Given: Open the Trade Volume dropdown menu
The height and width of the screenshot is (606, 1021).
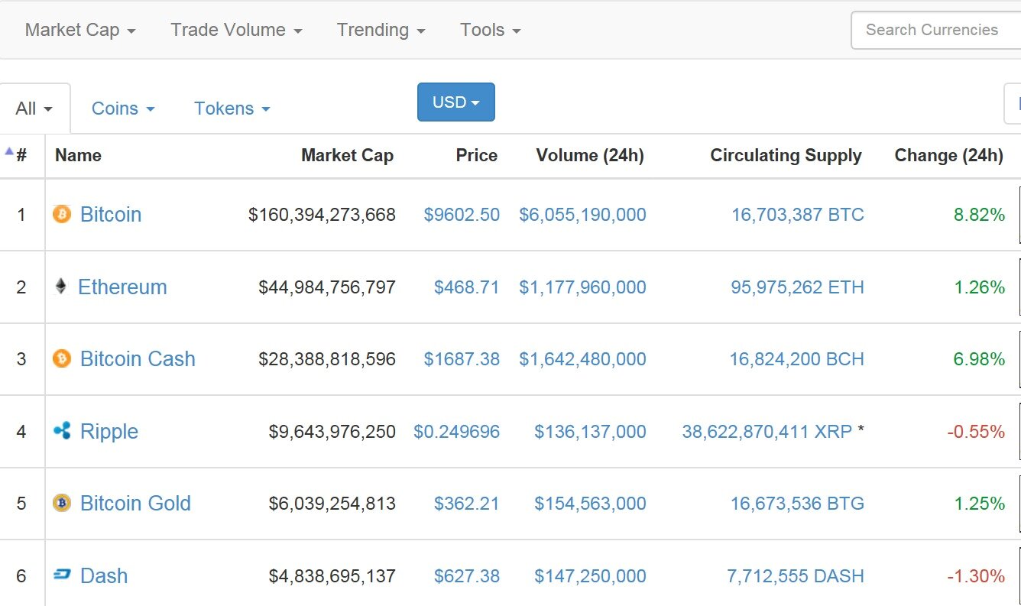Looking at the screenshot, I should [x=236, y=30].
